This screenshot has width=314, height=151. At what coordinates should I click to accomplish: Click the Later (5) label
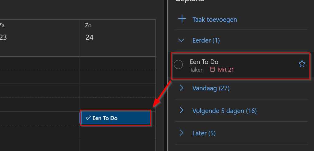click(204, 133)
